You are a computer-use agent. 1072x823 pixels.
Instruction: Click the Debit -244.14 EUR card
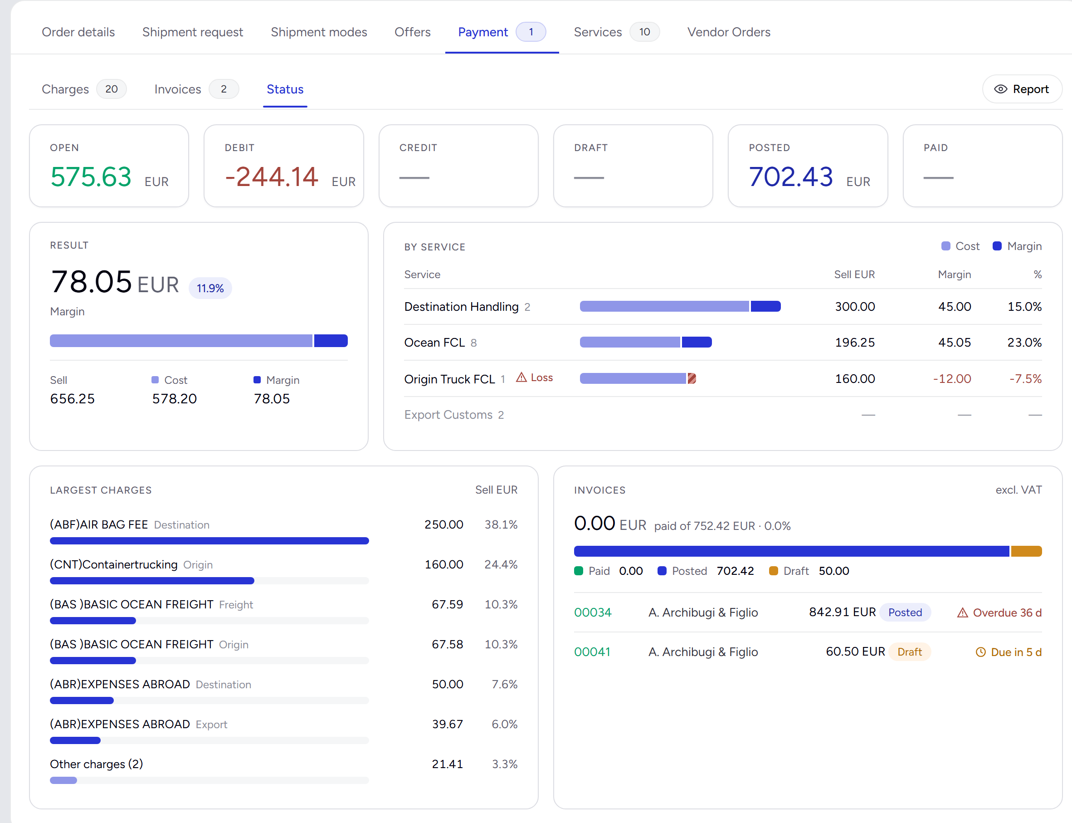point(284,166)
